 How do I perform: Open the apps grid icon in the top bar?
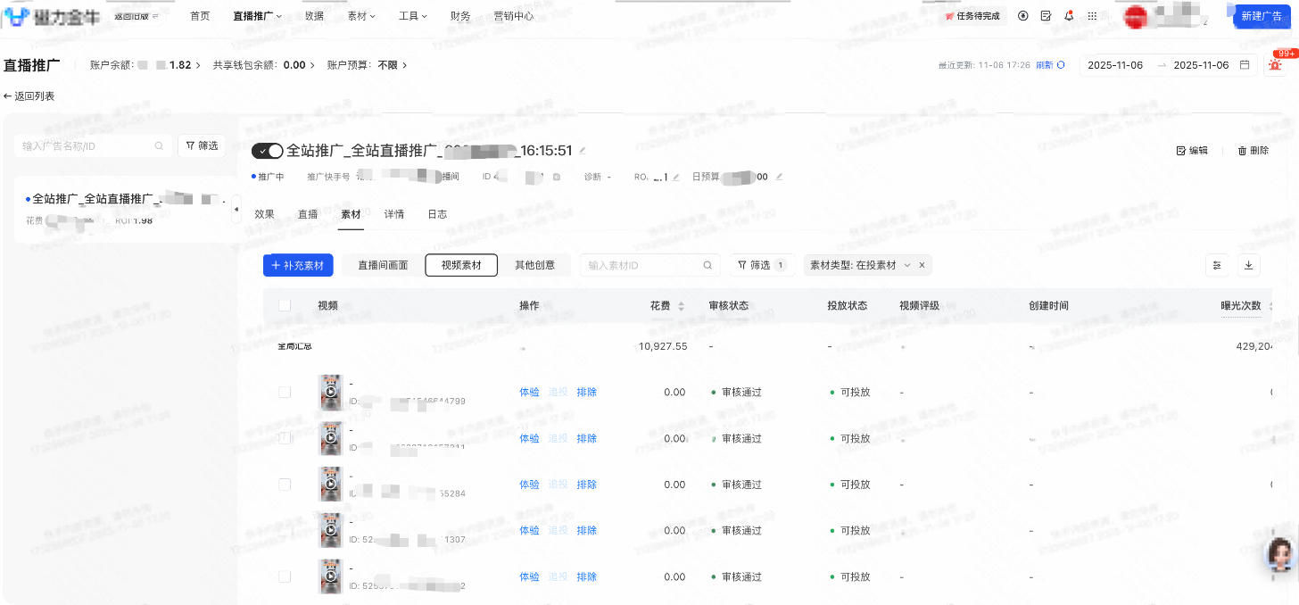1092,15
